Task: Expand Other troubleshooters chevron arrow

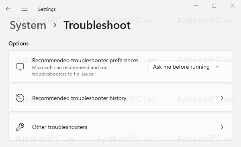Action: (x=222, y=127)
